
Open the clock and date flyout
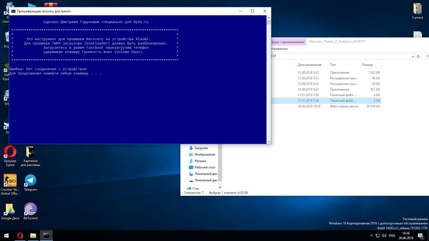[406, 235]
